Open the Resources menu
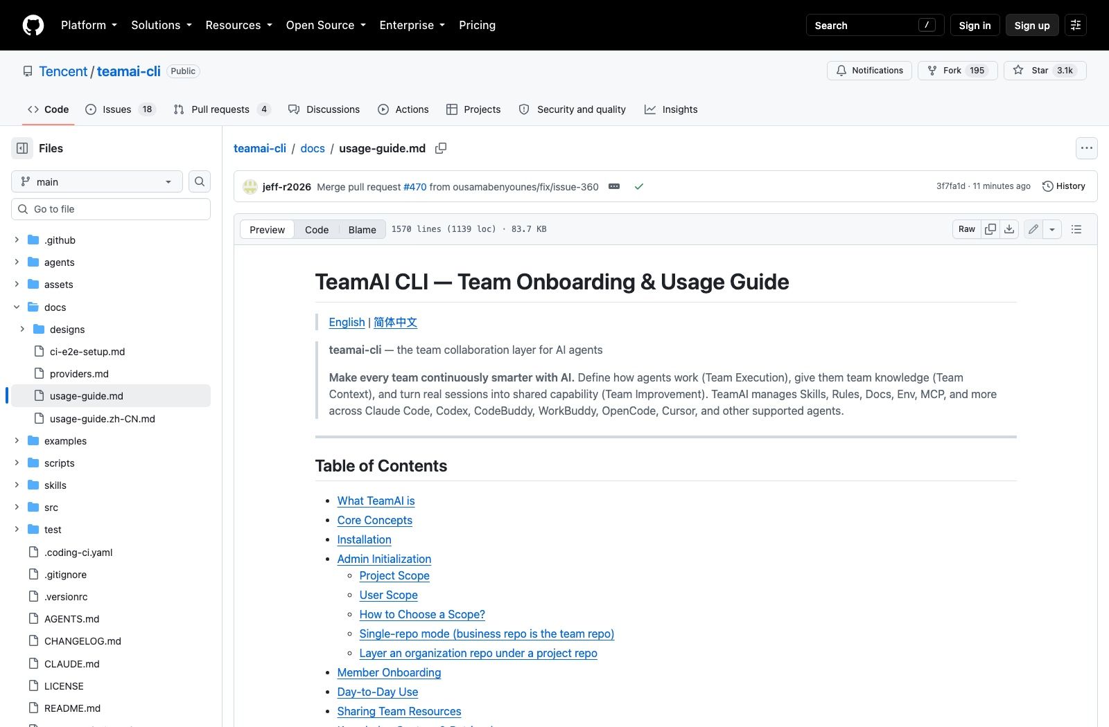Image resolution: width=1109 pixels, height=727 pixels. 238,25
